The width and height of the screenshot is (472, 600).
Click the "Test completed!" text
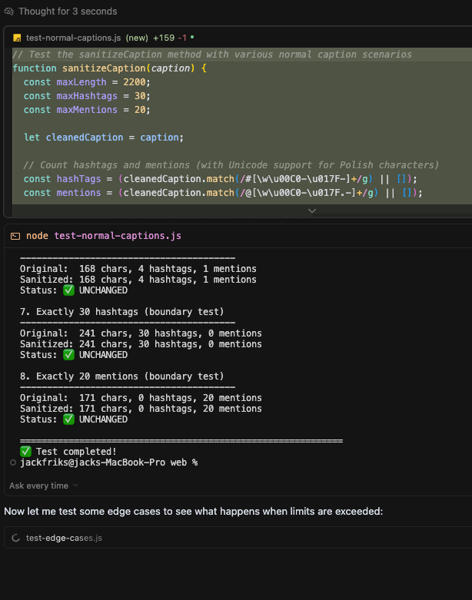tap(76, 452)
